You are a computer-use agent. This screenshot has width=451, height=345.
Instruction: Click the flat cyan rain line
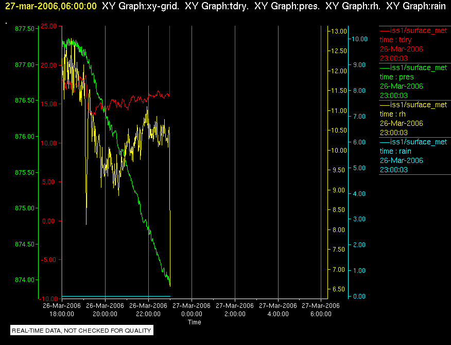point(116,297)
